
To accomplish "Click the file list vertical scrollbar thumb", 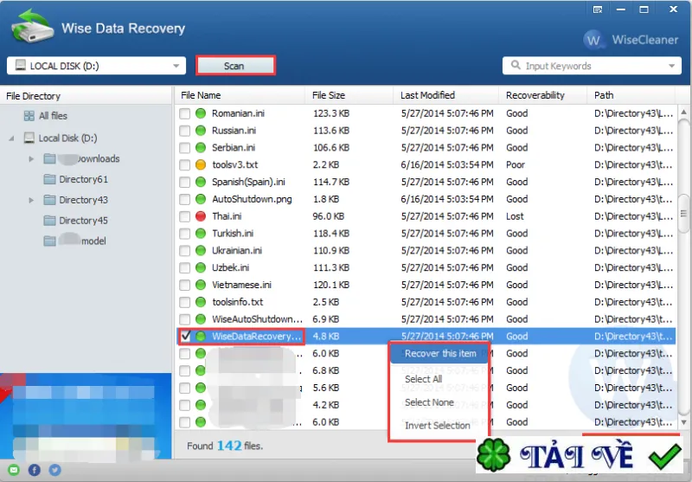I will [x=683, y=214].
